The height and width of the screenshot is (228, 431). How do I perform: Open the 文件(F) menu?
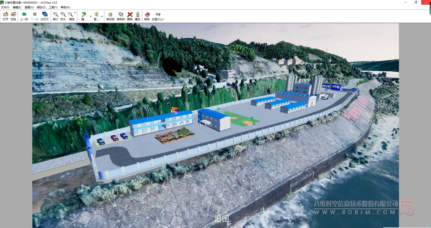(x=5, y=7)
